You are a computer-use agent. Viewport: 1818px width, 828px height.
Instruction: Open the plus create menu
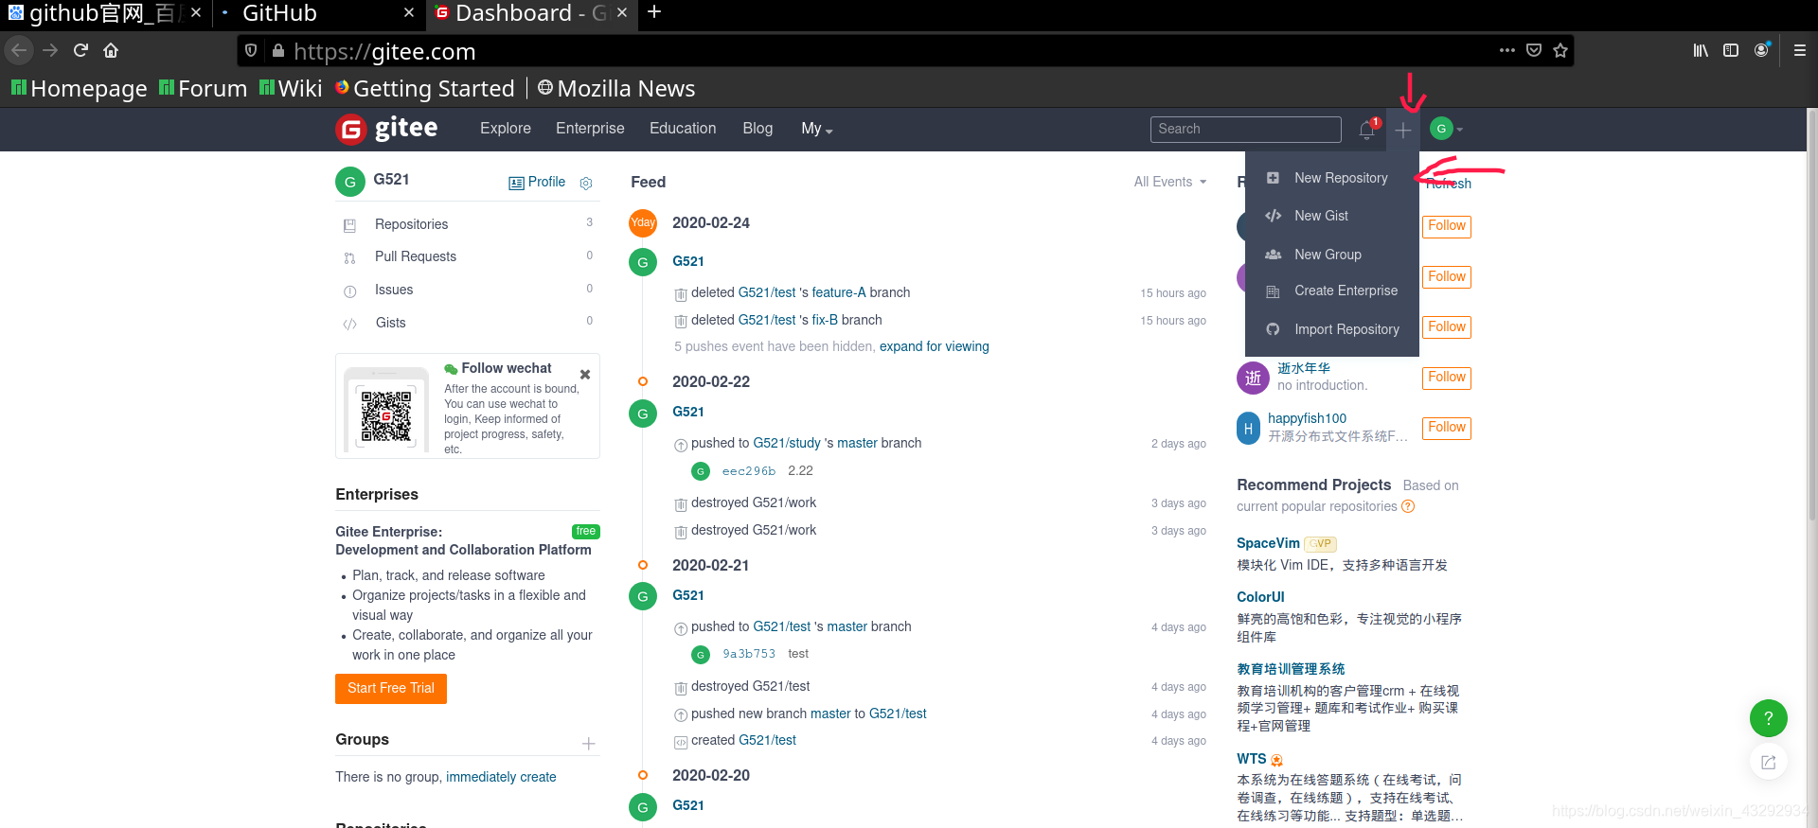click(x=1403, y=130)
